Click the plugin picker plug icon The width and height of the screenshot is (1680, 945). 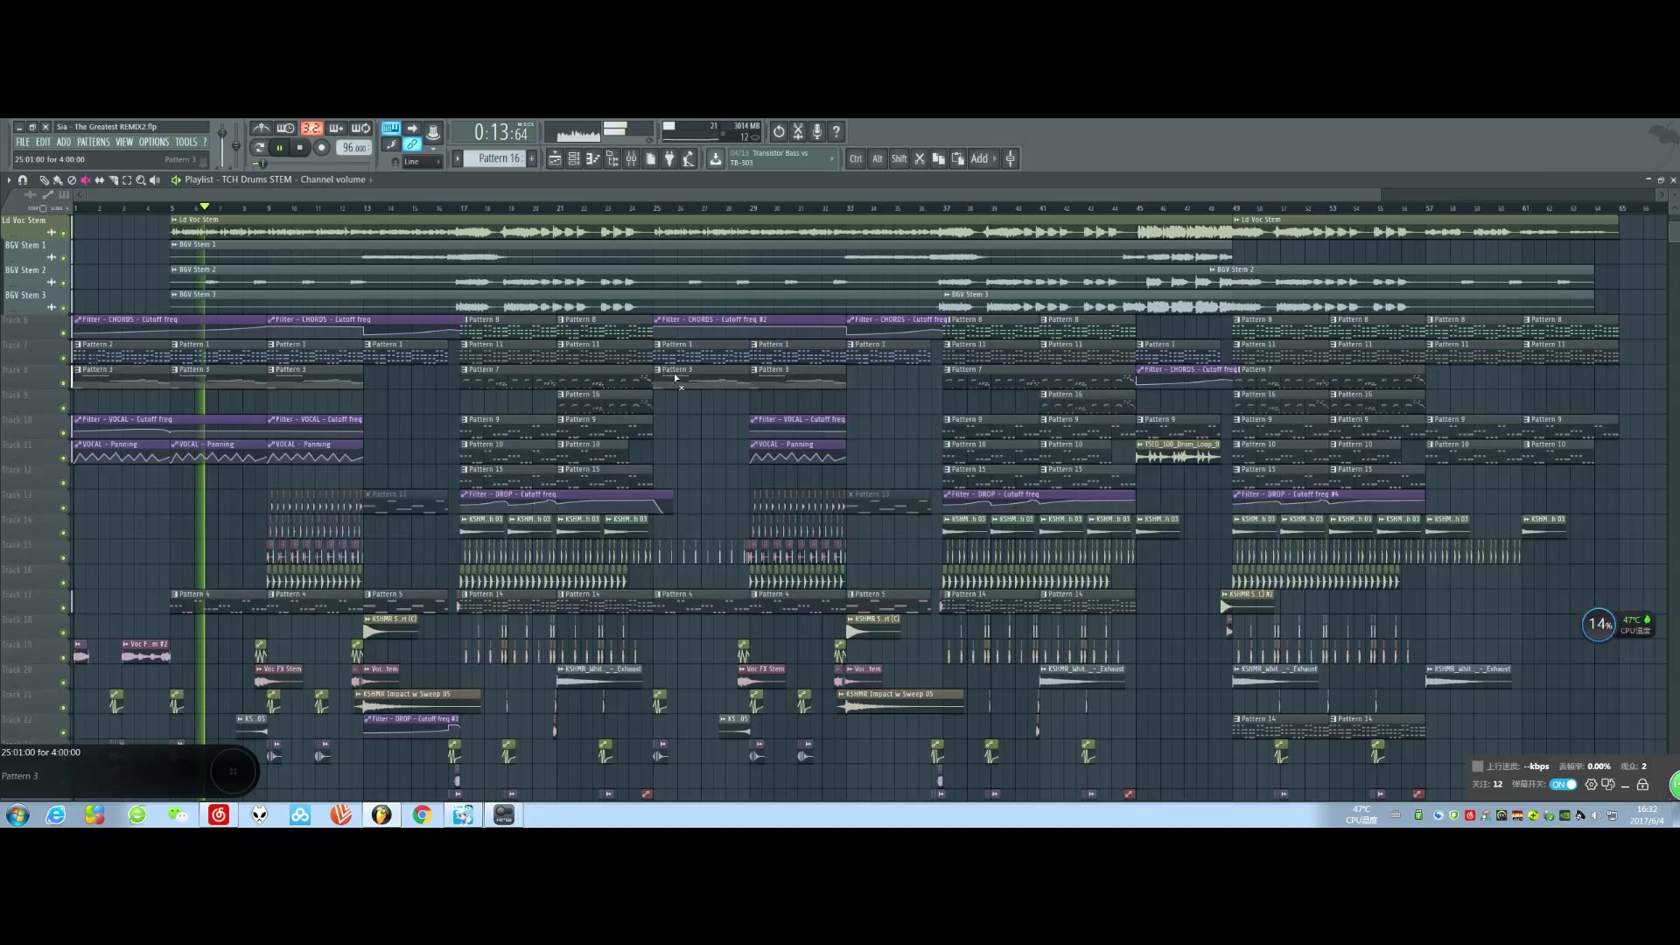[x=670, y=158]
